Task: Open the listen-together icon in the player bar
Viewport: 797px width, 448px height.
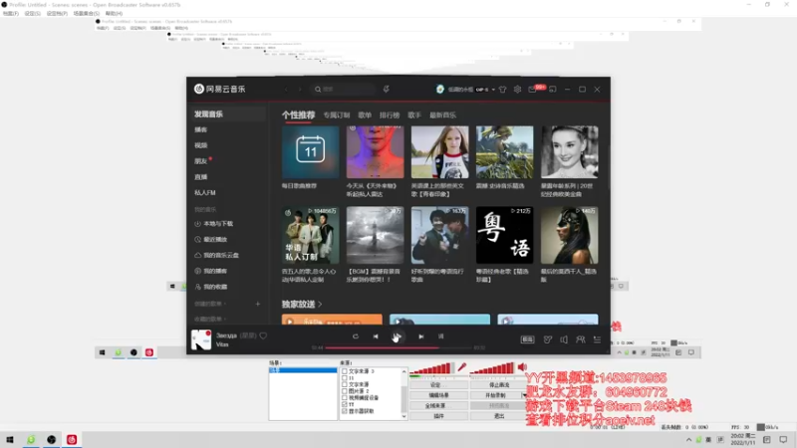Action: 581,339
